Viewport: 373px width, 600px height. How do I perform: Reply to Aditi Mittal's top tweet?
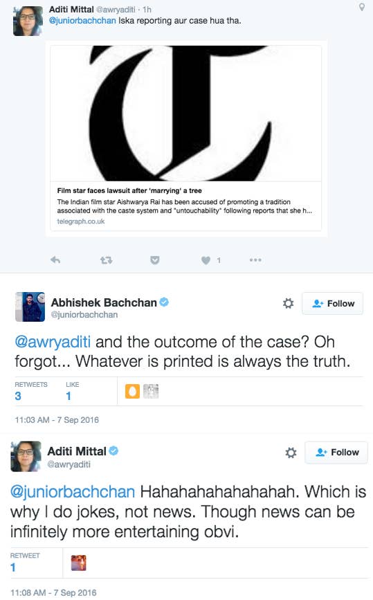point(55,260)
